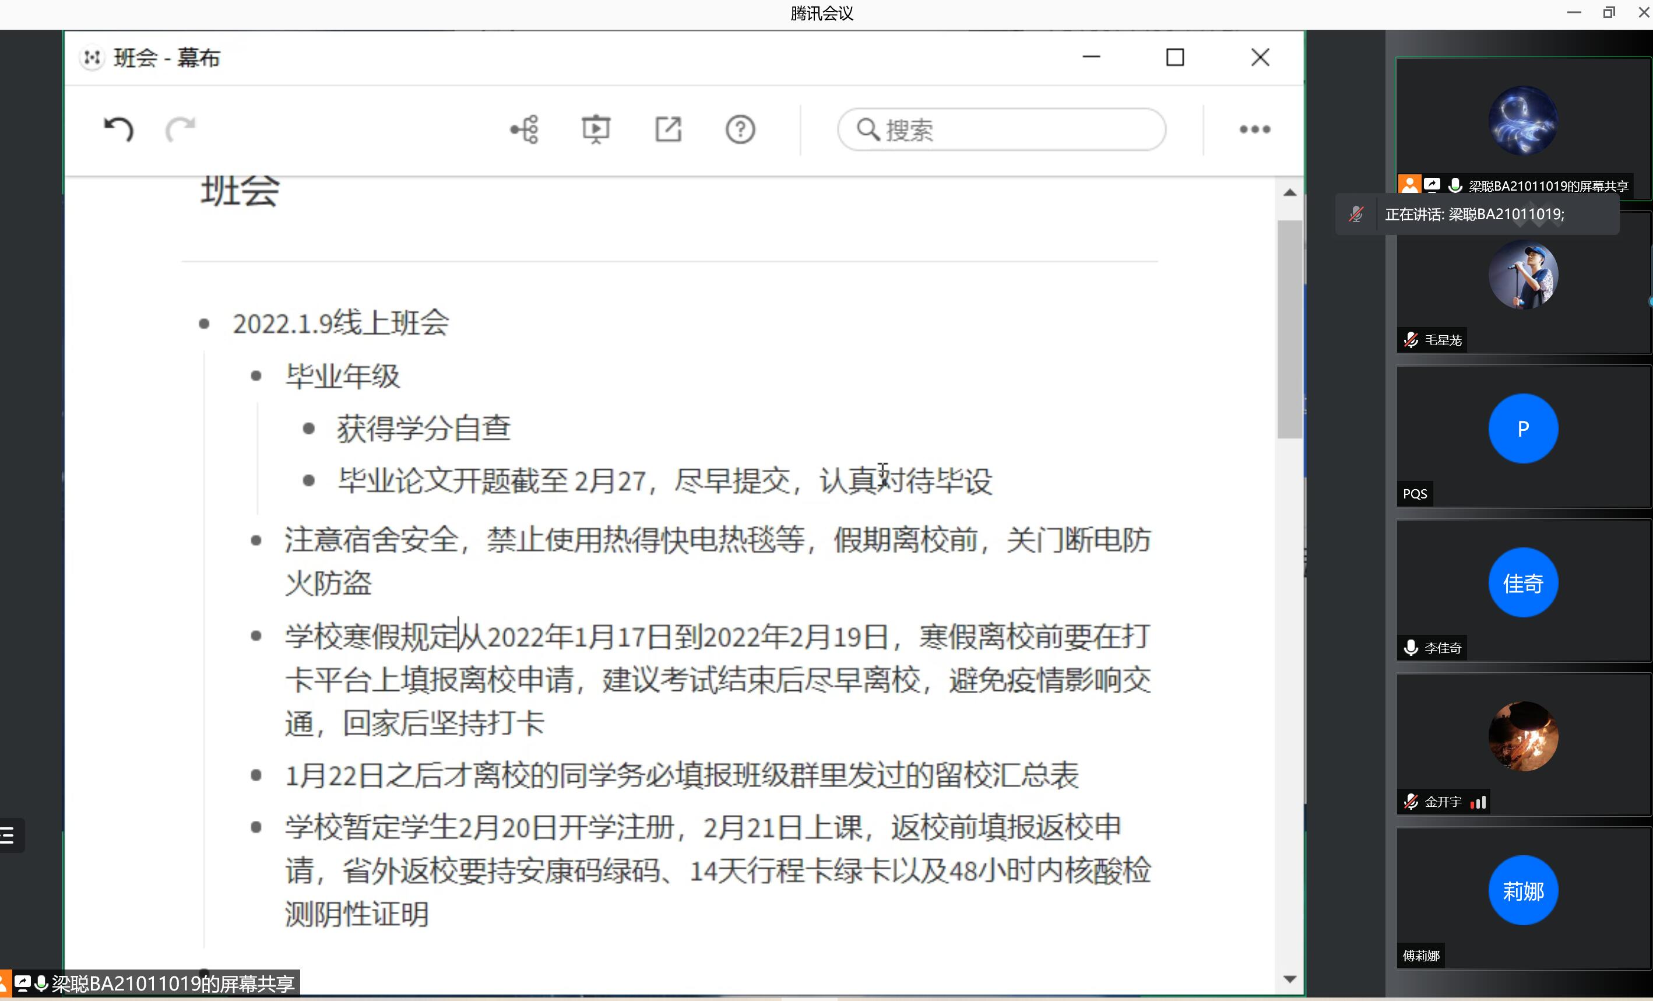Click bottom-left 梁聪BA21011019的屏幕共享 label
The width and height of the screenshot is (1653, 1001).
173,984
